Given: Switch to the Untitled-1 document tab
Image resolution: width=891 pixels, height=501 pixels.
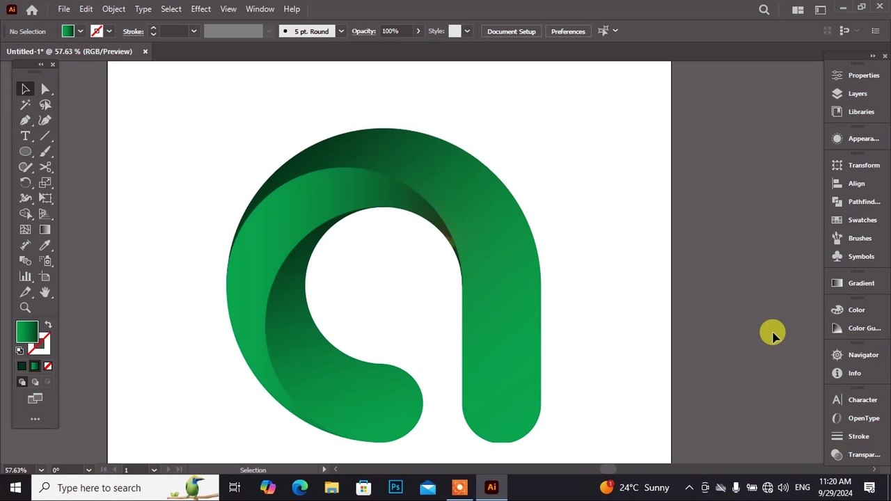Looking at the screenshot, I should click(69, 51).
